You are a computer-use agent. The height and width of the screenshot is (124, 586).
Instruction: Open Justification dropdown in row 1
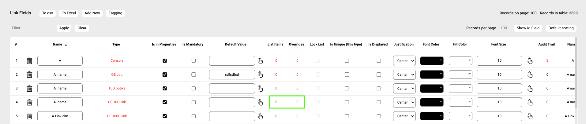404,61
